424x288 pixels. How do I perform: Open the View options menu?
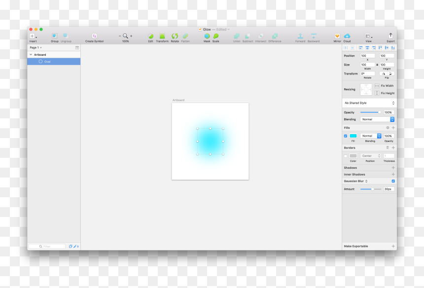coord(369,36)
